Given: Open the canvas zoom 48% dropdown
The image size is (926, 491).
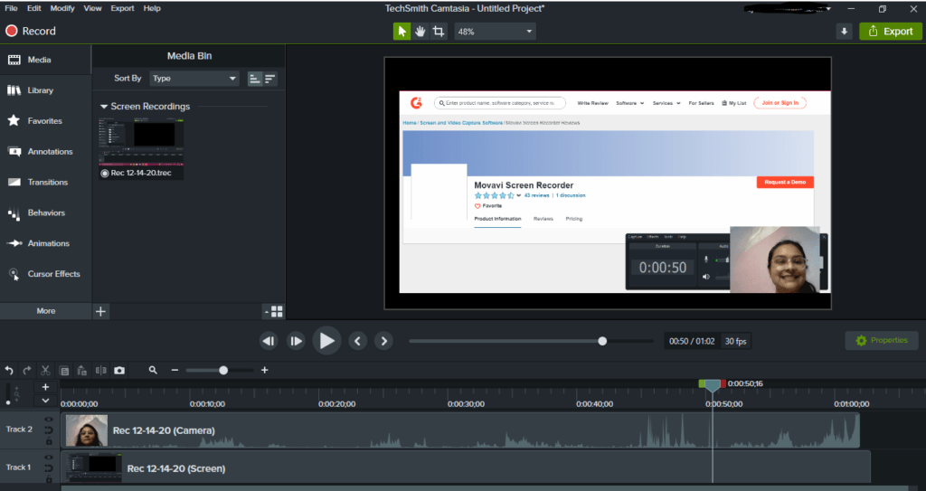Looking at the screenshot, I should [x=494, y=31].
